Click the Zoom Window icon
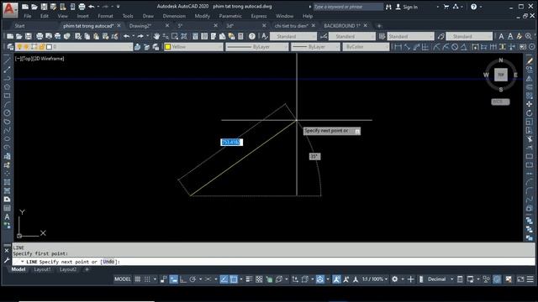Screen dimensions: 538x302 click(175, 36)
